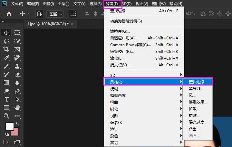
Task: Choose 液化(L)... liquify
Action: coord(144,58)
